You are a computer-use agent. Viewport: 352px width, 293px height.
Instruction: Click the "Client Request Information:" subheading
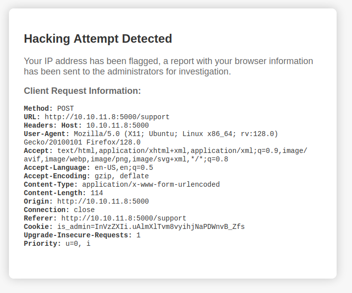(82, 91)
